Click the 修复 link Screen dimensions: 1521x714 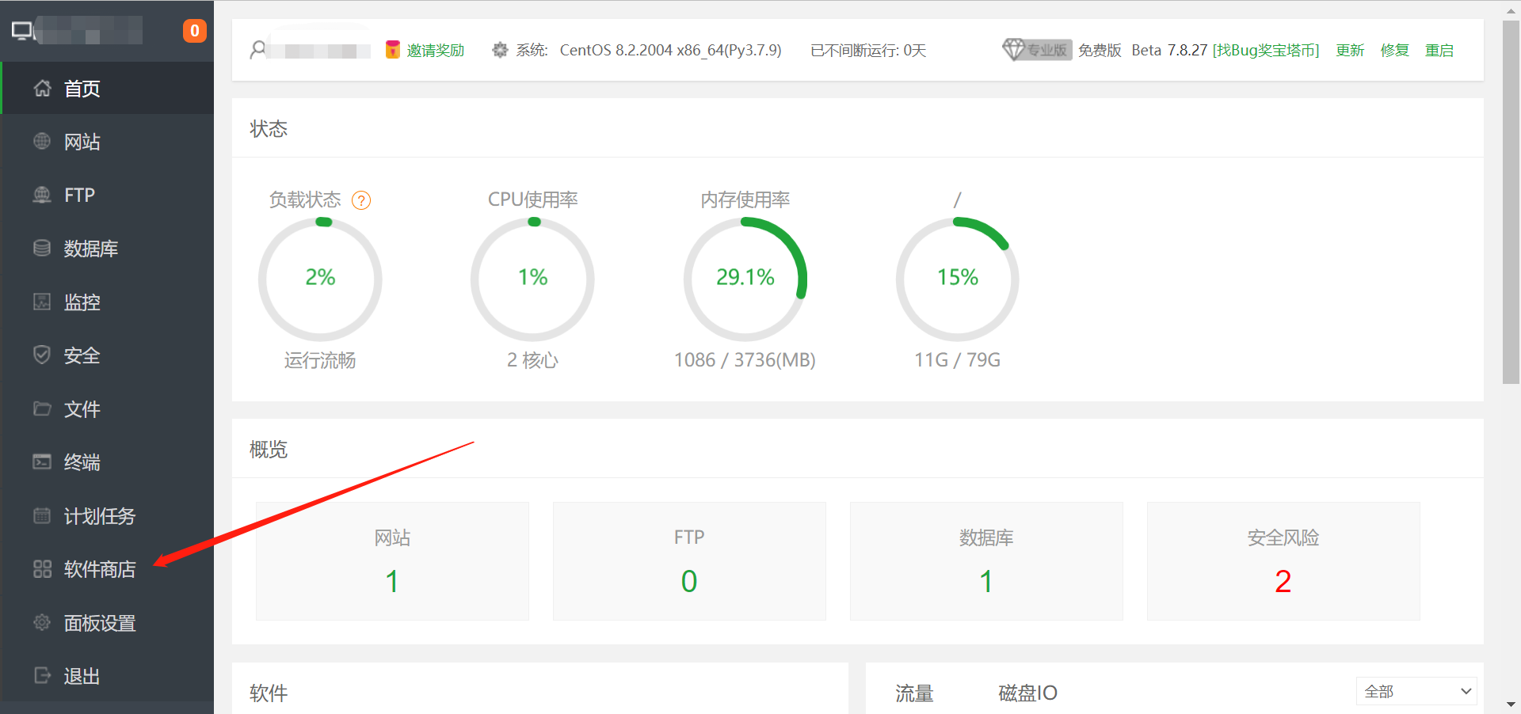coord(1394,50)
